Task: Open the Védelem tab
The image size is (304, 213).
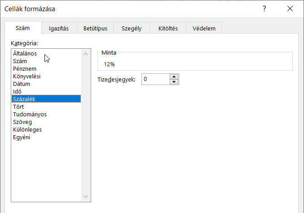Action: (204, 28)
